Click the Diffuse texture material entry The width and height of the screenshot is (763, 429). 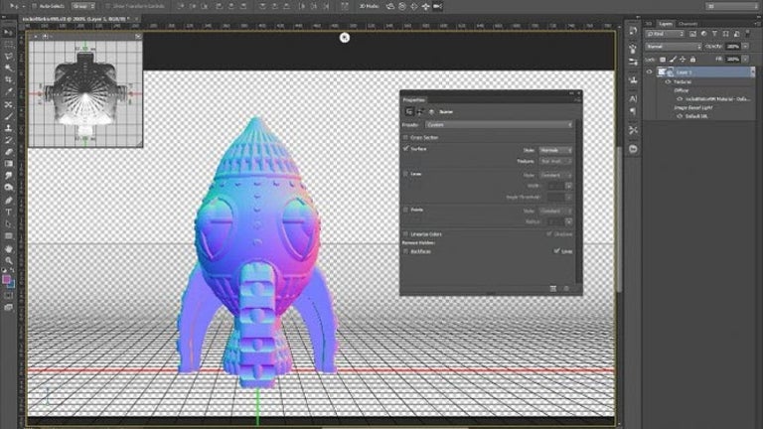[x=717, y=99]
